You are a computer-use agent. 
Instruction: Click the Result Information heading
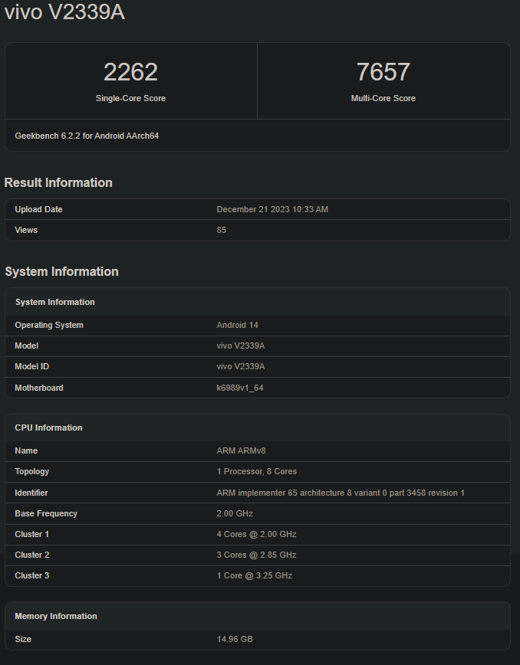(x=58, y=182)
